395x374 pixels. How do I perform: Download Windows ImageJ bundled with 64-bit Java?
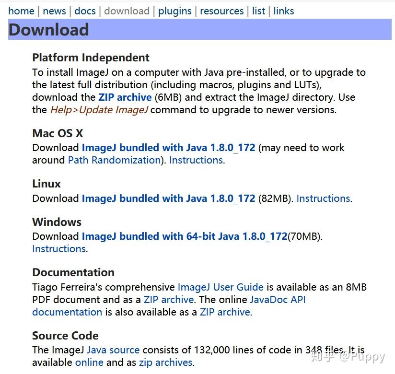tap(184, 236)
